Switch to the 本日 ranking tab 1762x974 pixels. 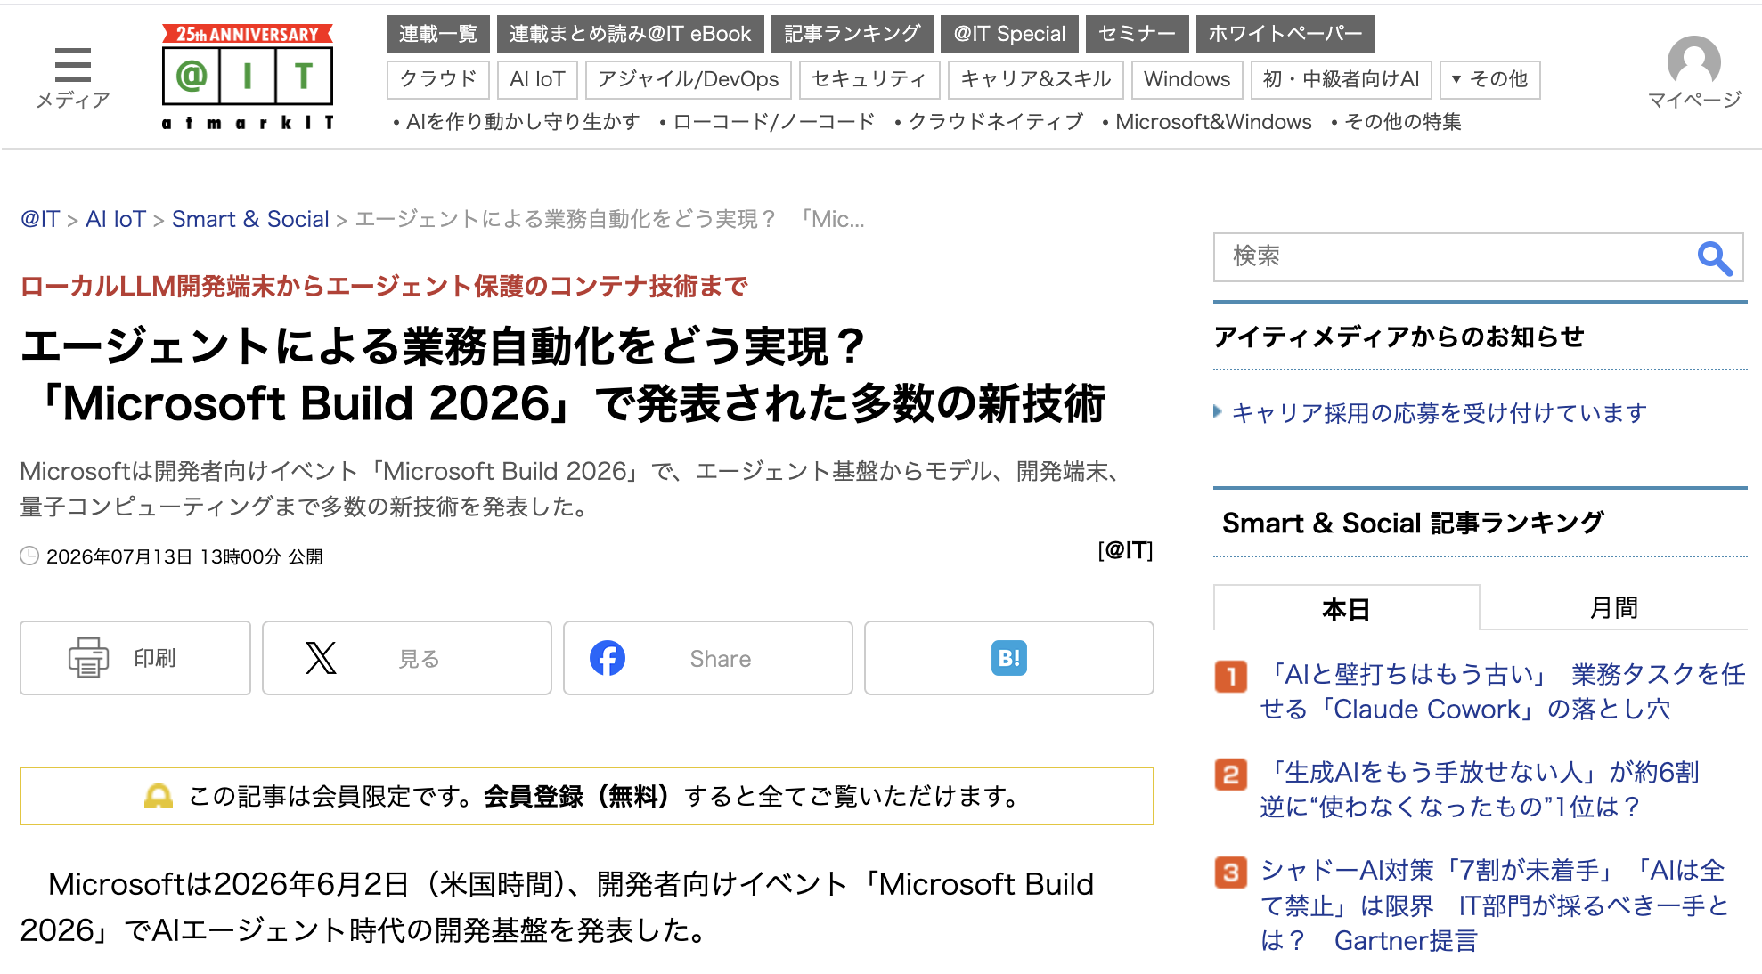(1346, 608)
